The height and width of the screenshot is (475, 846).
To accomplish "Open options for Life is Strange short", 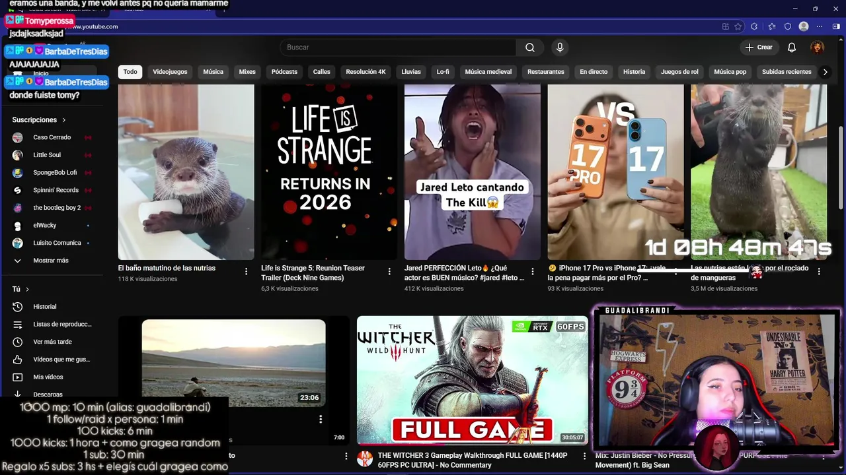I will point(390,271).
